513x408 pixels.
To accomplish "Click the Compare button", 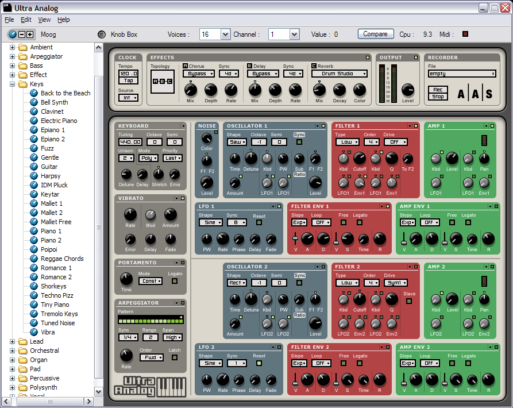I will [375, 34].
